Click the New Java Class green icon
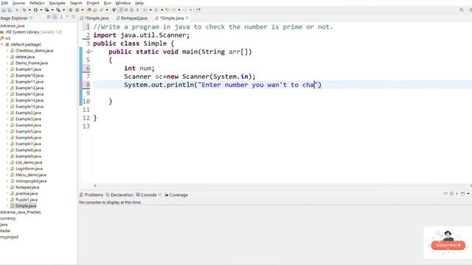 (x=77, y=10)
